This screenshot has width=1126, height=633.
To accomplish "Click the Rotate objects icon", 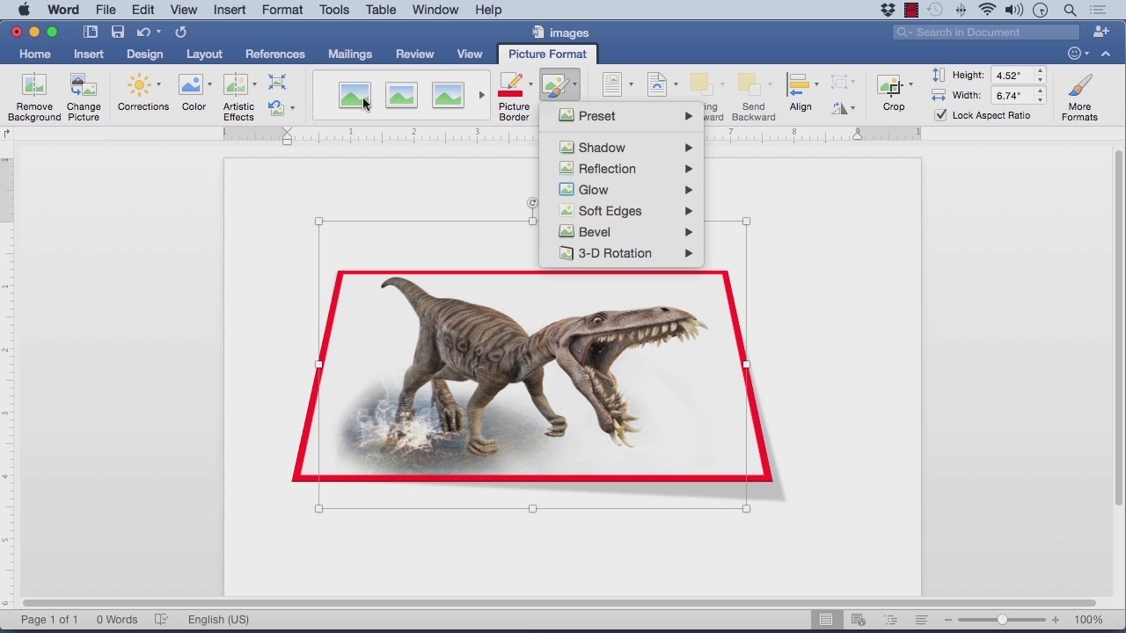I will pos(839,107).
